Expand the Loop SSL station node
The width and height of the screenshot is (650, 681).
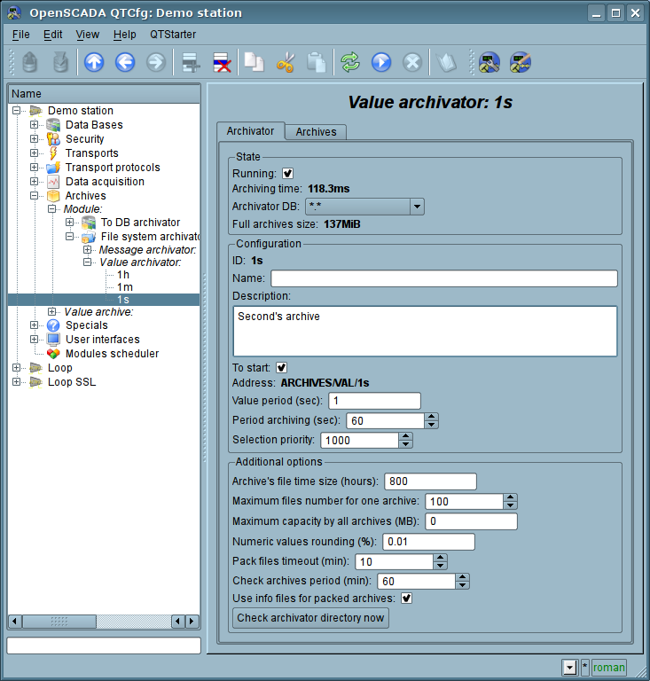[16, 382]
